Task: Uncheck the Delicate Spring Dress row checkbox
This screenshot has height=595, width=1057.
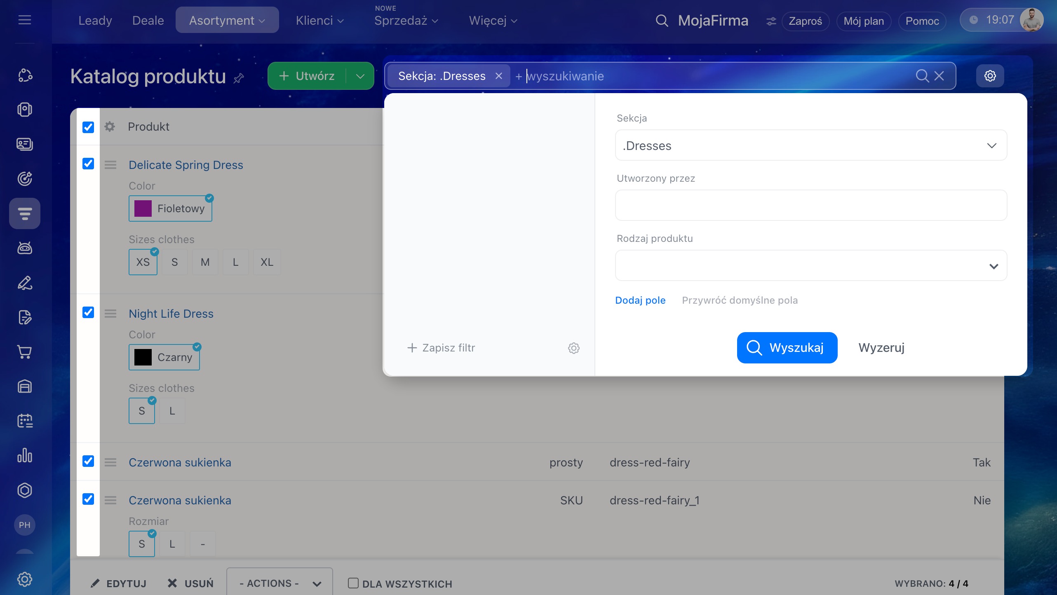Action: pos(88,164)
